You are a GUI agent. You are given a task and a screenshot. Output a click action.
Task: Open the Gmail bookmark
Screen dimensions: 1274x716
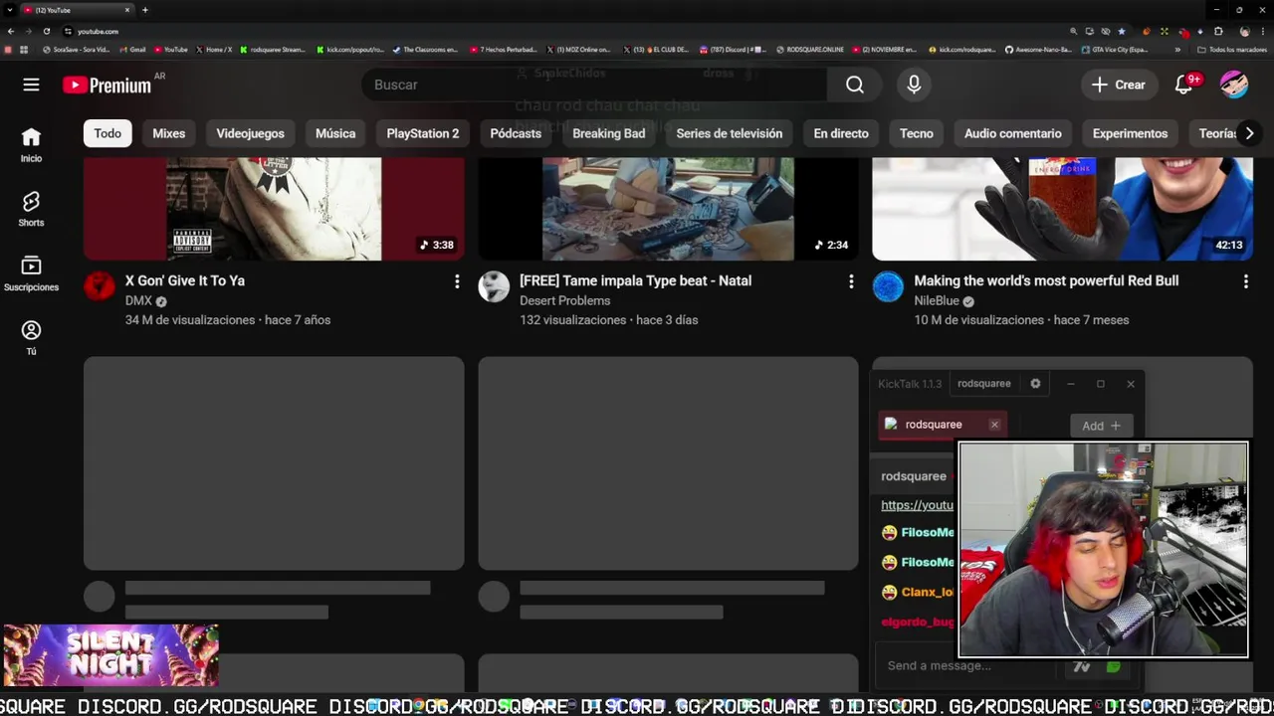132,49
